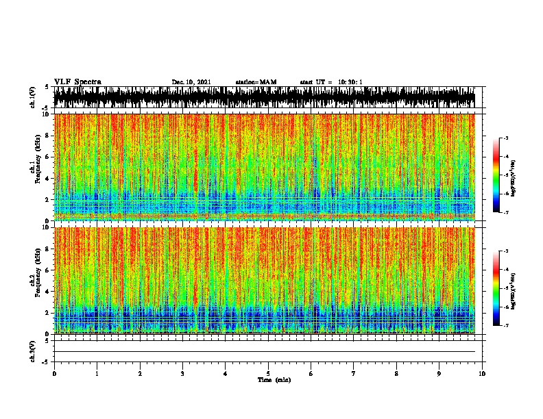This screenshot has height=419, width=543.
Task: Click time axis tick label "7"
Action: tap(354, 374)
